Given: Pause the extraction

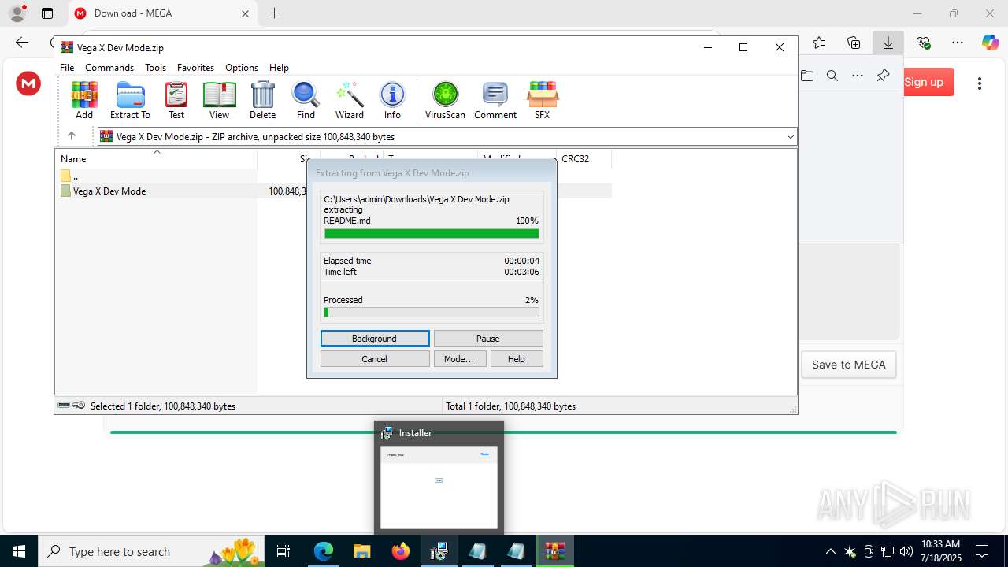Looking at the screenshot, I should click(x=488, y=339).
